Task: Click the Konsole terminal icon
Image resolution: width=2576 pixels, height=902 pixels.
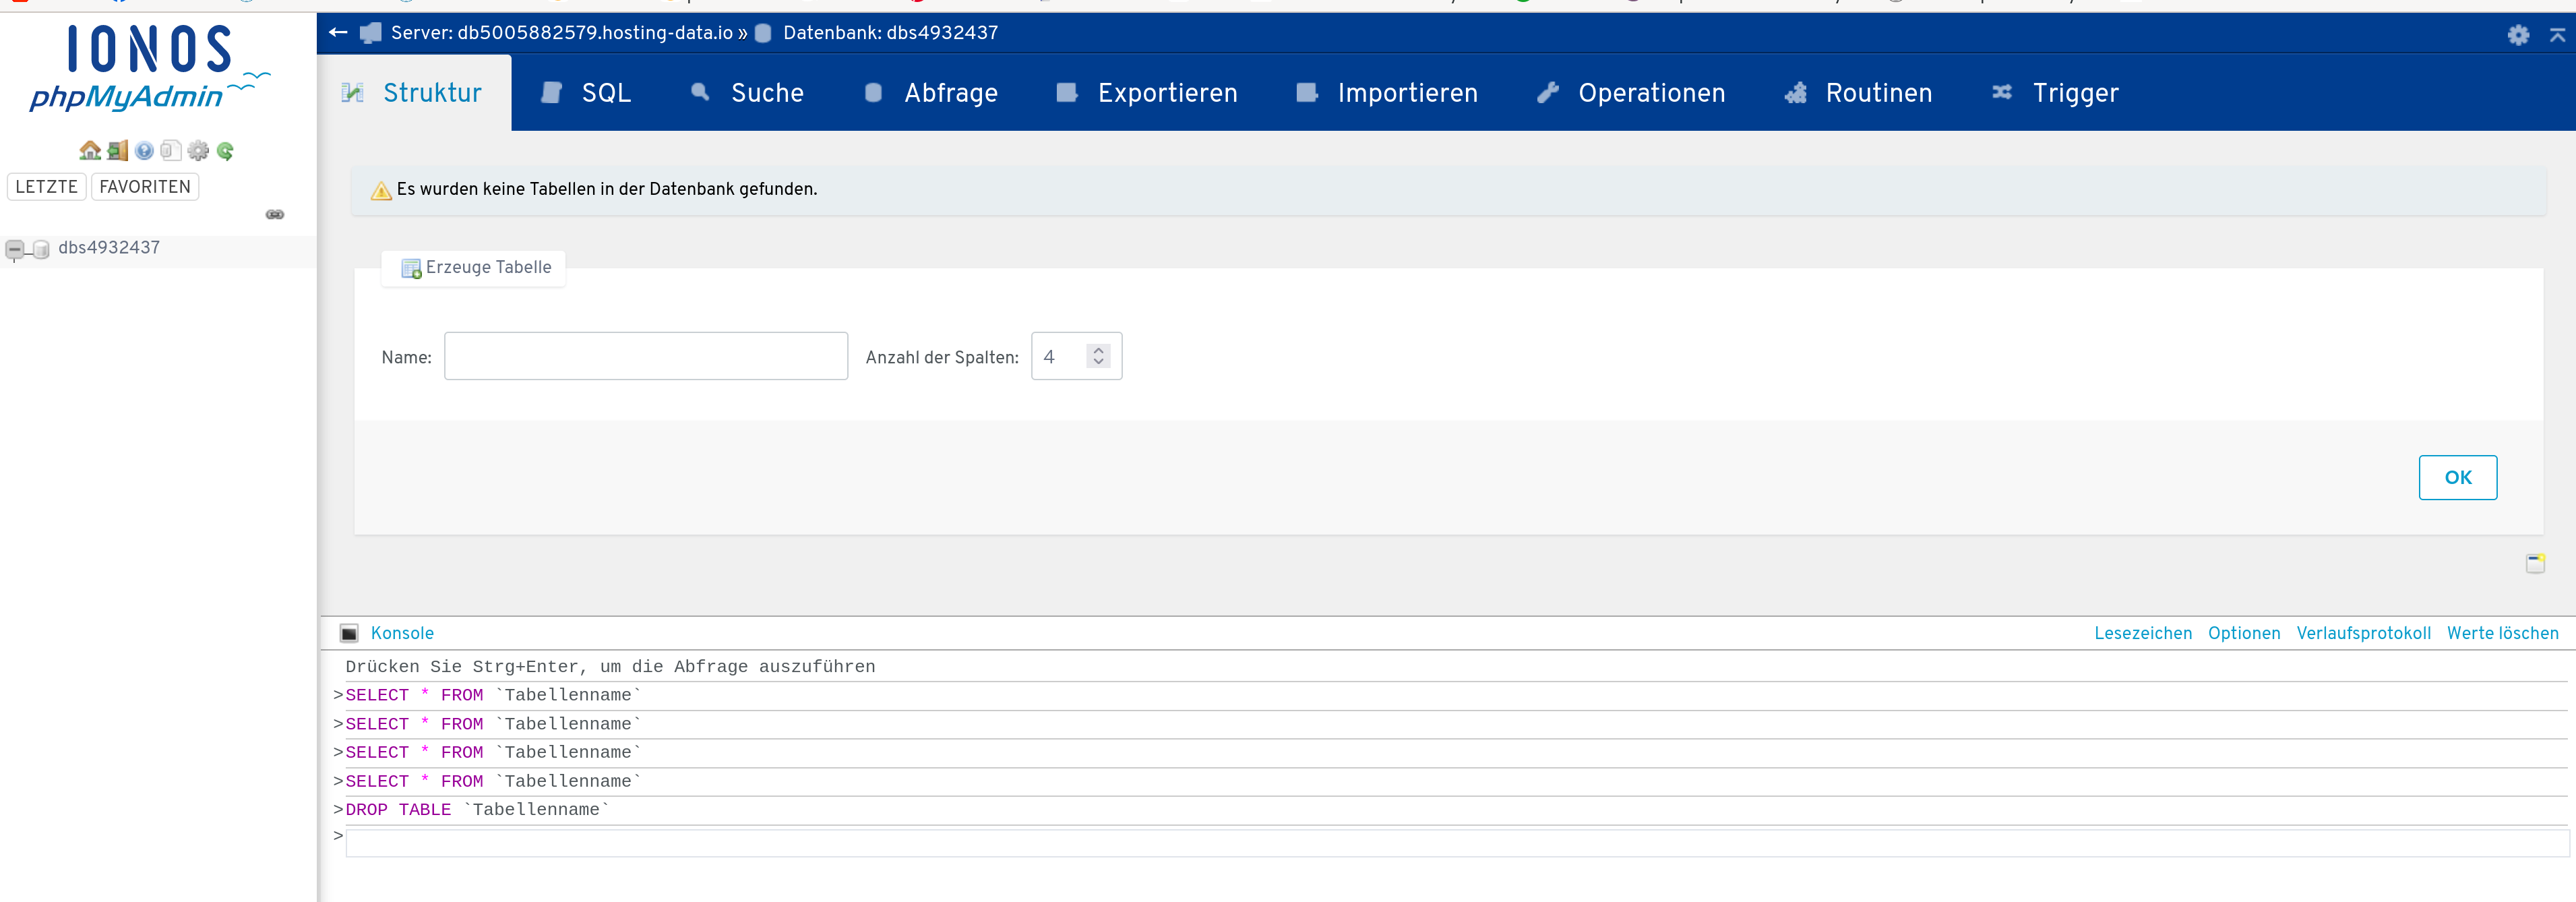Action: (x=349, y=633)
